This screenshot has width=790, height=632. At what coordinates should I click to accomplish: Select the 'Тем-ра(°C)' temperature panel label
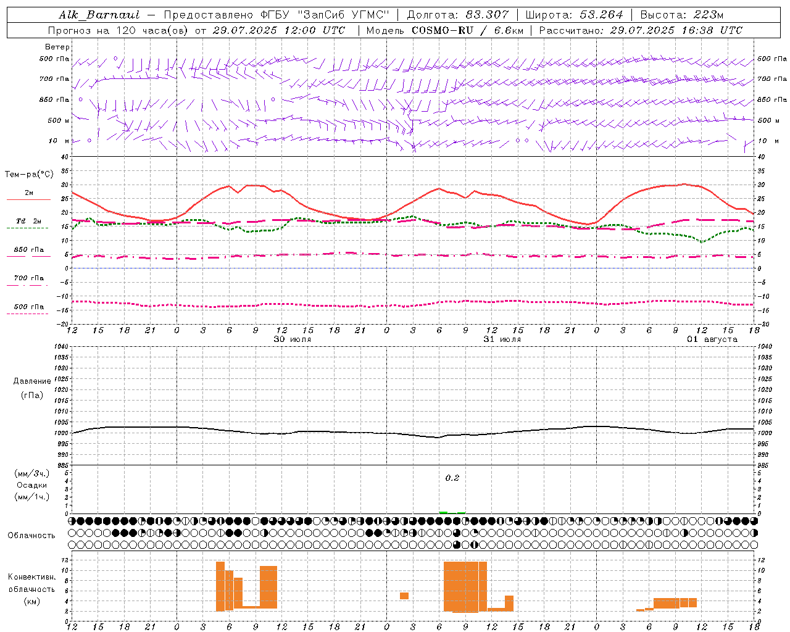(x=29, y=175)
